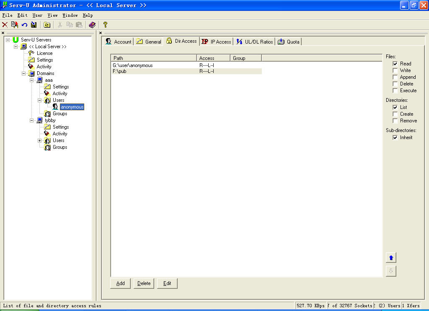
Task: Click the Edit button below list
Action: coord(167,283)
